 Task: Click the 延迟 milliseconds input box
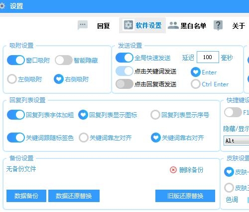coord(208,57)
